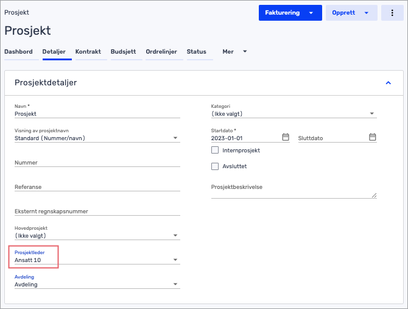Open the Opprett dropdown arrow
This screenshot has width=408, height=309.
point(367,13)
